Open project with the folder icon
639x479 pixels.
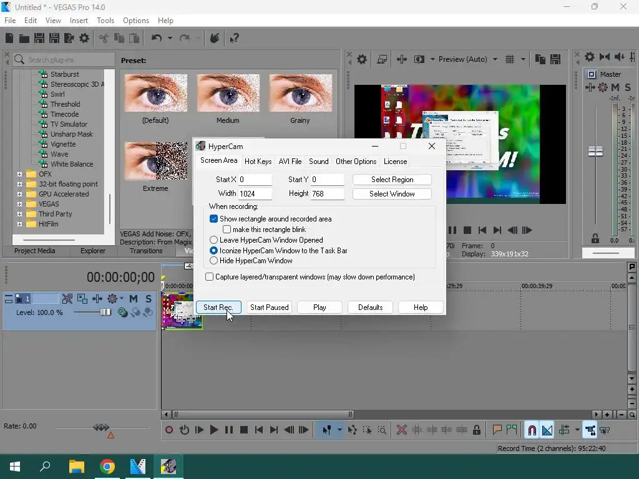(x=24, y=38)
